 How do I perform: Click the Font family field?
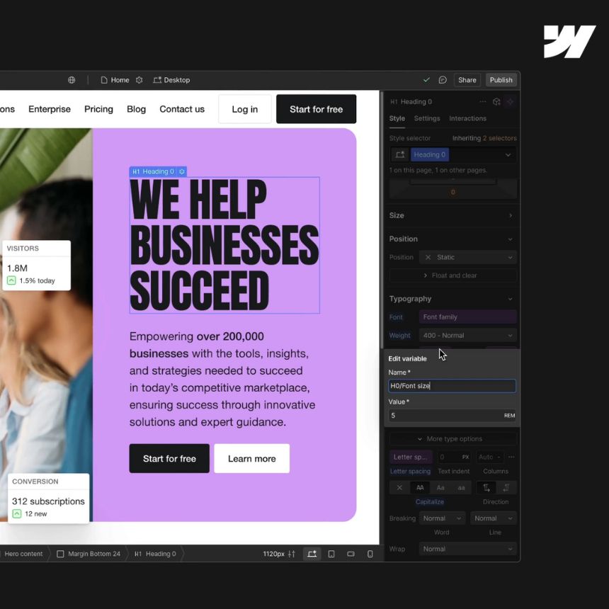(x=467, y=317)
